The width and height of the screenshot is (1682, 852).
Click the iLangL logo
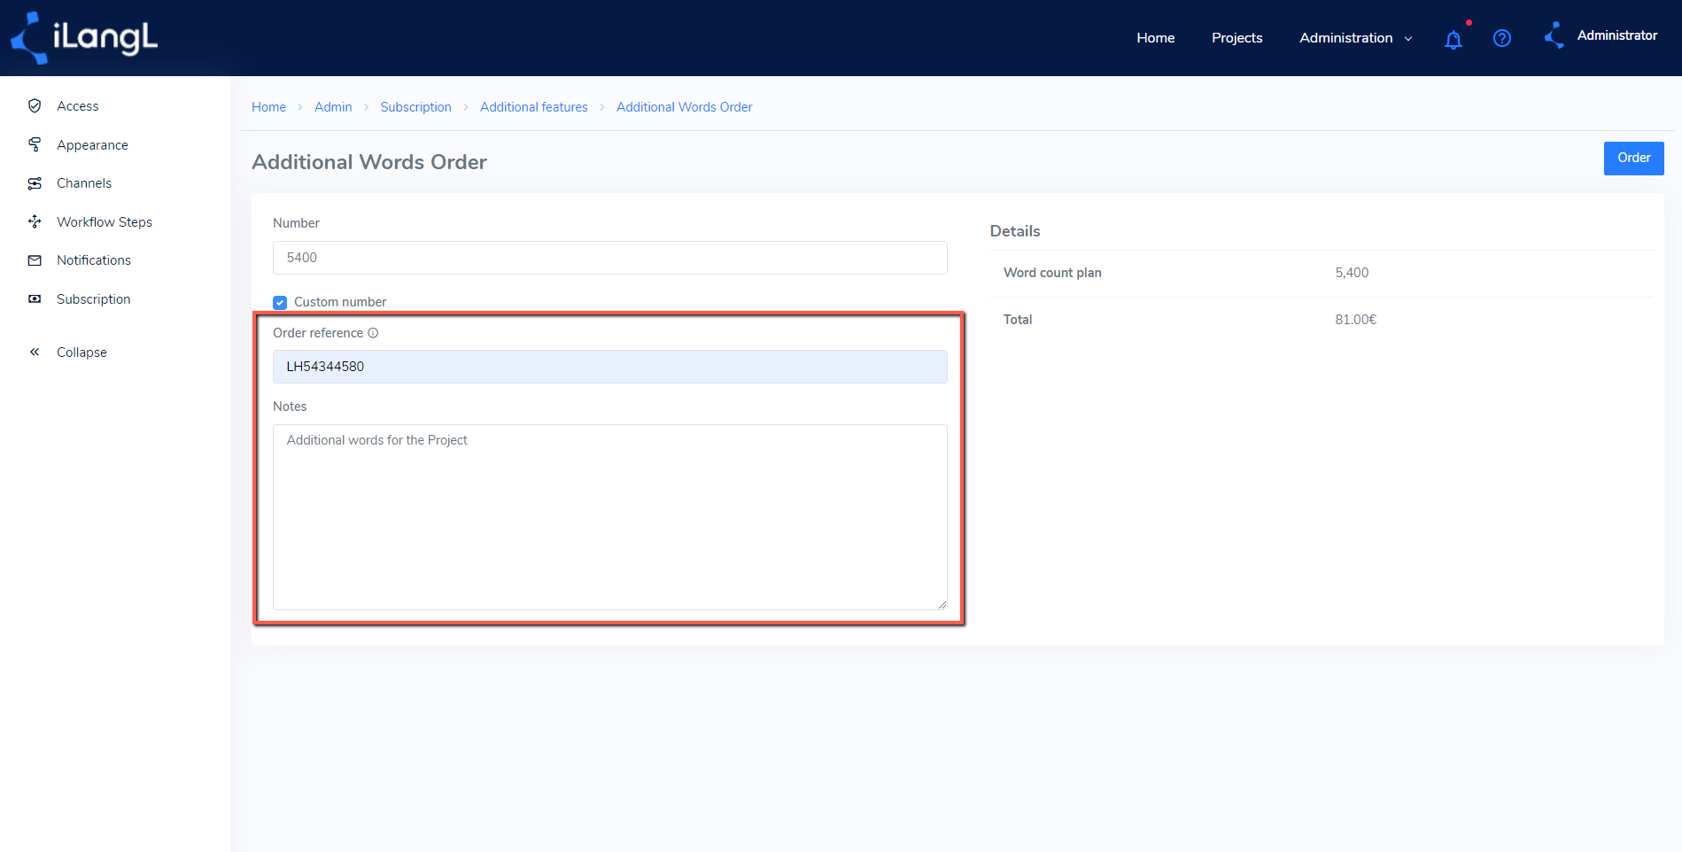click(84, 38)
